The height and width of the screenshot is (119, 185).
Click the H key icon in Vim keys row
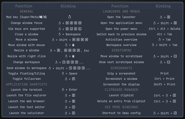67,29
